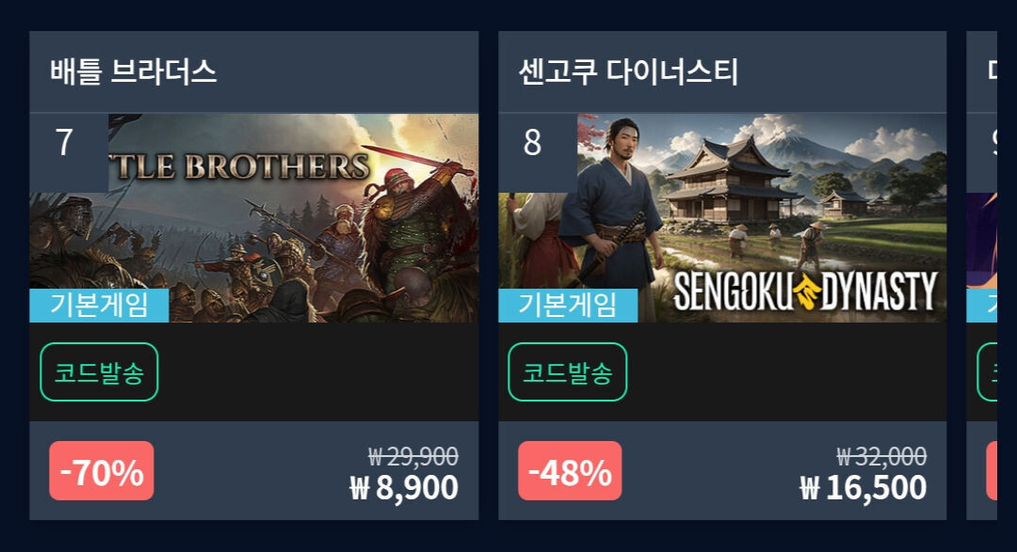Click 기본게임 label on Battle Brothers
Image resolution: width=1017 pixels, height=552 pixels.
(x=99, y=306)
